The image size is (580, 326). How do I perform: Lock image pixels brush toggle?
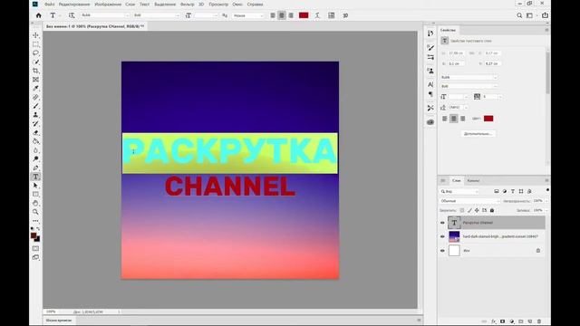coord(469,210)
